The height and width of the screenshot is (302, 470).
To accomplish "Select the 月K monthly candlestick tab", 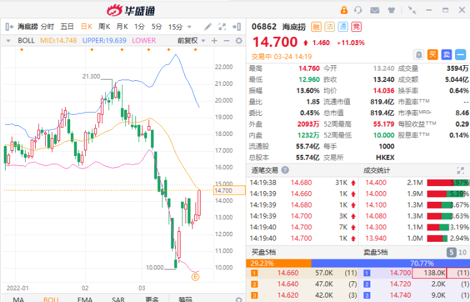I will [122, 27].
